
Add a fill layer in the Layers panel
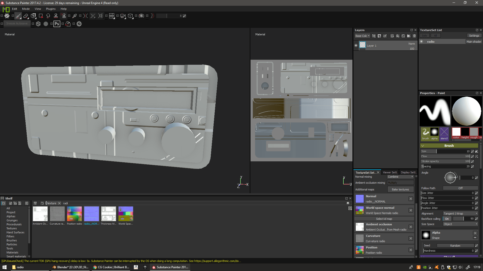click(398, 36)
